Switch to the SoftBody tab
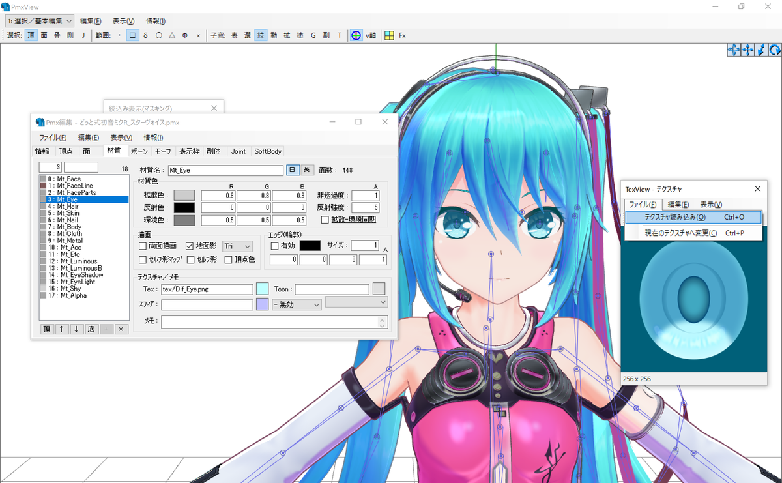 [268, 151]
